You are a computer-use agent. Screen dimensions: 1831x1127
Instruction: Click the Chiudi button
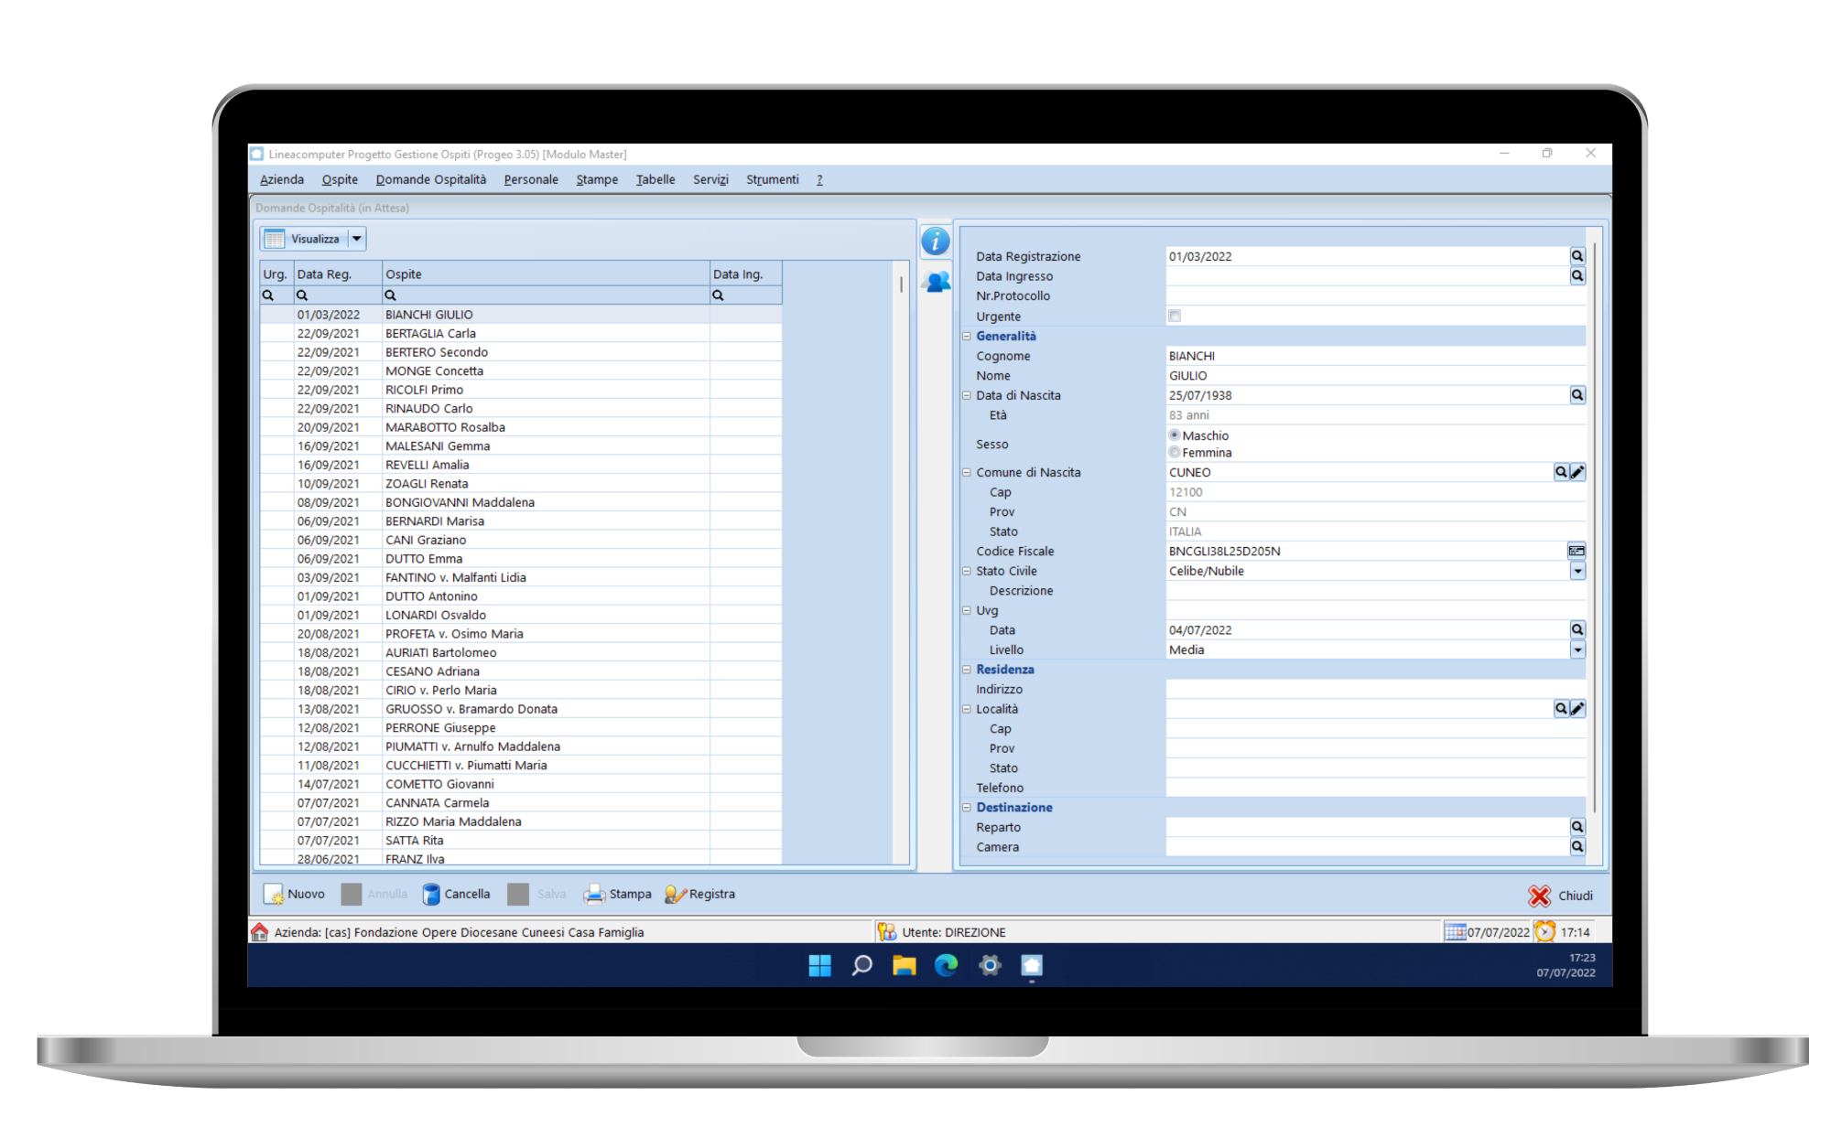pos(1561,896)
